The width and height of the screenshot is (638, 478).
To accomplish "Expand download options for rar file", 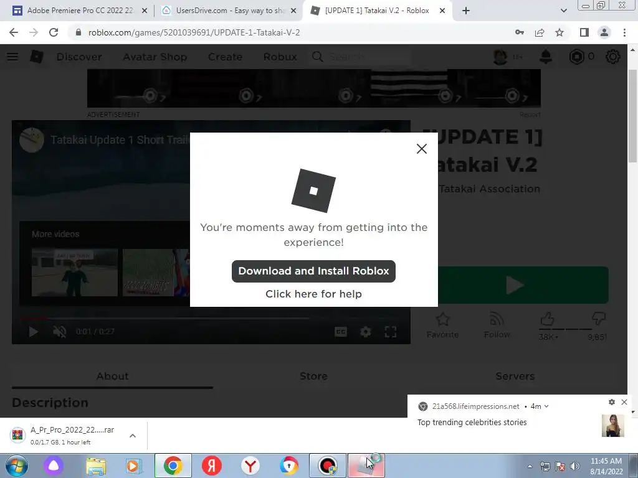I will pos(132,436).
